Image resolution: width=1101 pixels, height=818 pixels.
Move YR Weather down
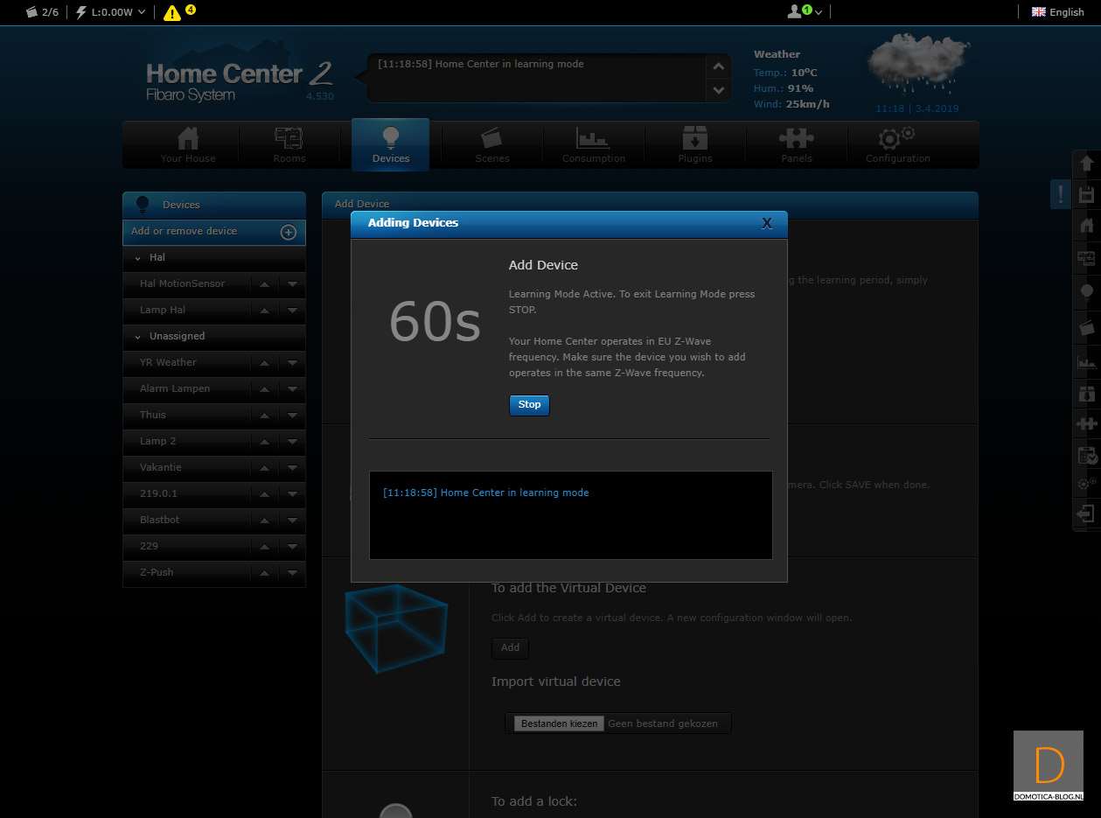pyautogui.click(x=292, y=362)
